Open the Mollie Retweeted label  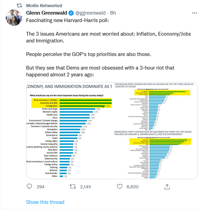coord(44,6)
